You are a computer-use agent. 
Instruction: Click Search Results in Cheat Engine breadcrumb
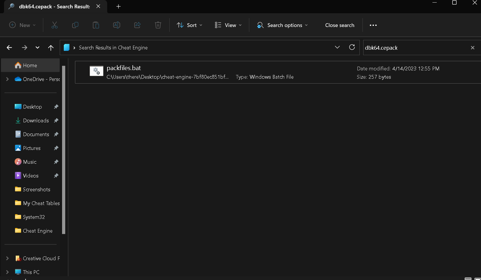click(113, 48)
